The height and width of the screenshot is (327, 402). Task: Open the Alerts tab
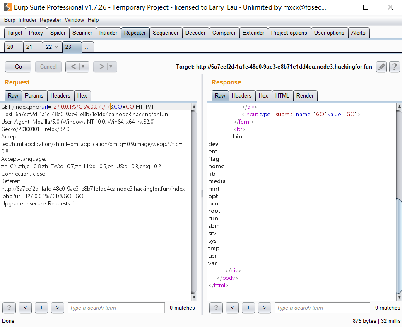pyautogui.click(x=359, y=33)
